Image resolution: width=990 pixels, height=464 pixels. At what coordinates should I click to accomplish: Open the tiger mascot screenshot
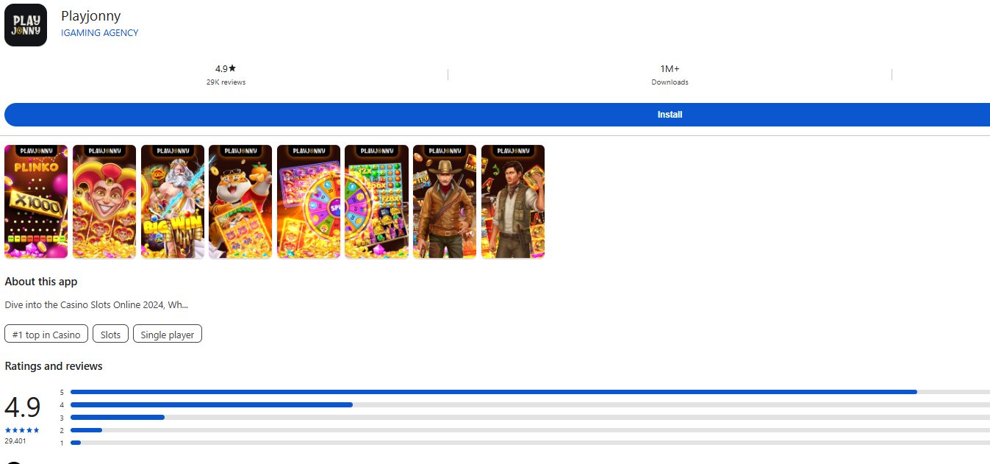[240, 201]
